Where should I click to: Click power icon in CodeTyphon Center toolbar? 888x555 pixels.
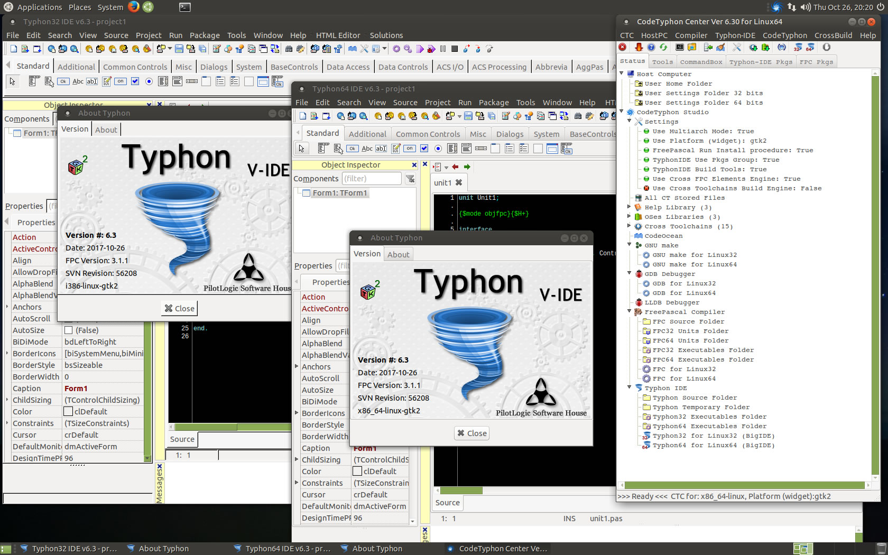pos(827,47)
